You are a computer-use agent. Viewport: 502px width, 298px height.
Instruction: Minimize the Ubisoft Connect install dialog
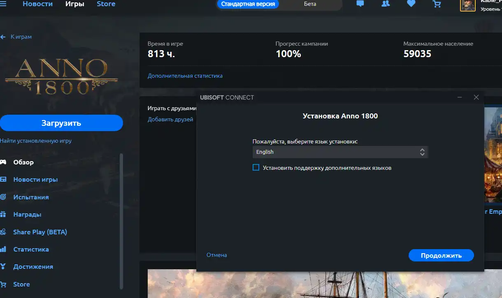(x=460, y=97)
